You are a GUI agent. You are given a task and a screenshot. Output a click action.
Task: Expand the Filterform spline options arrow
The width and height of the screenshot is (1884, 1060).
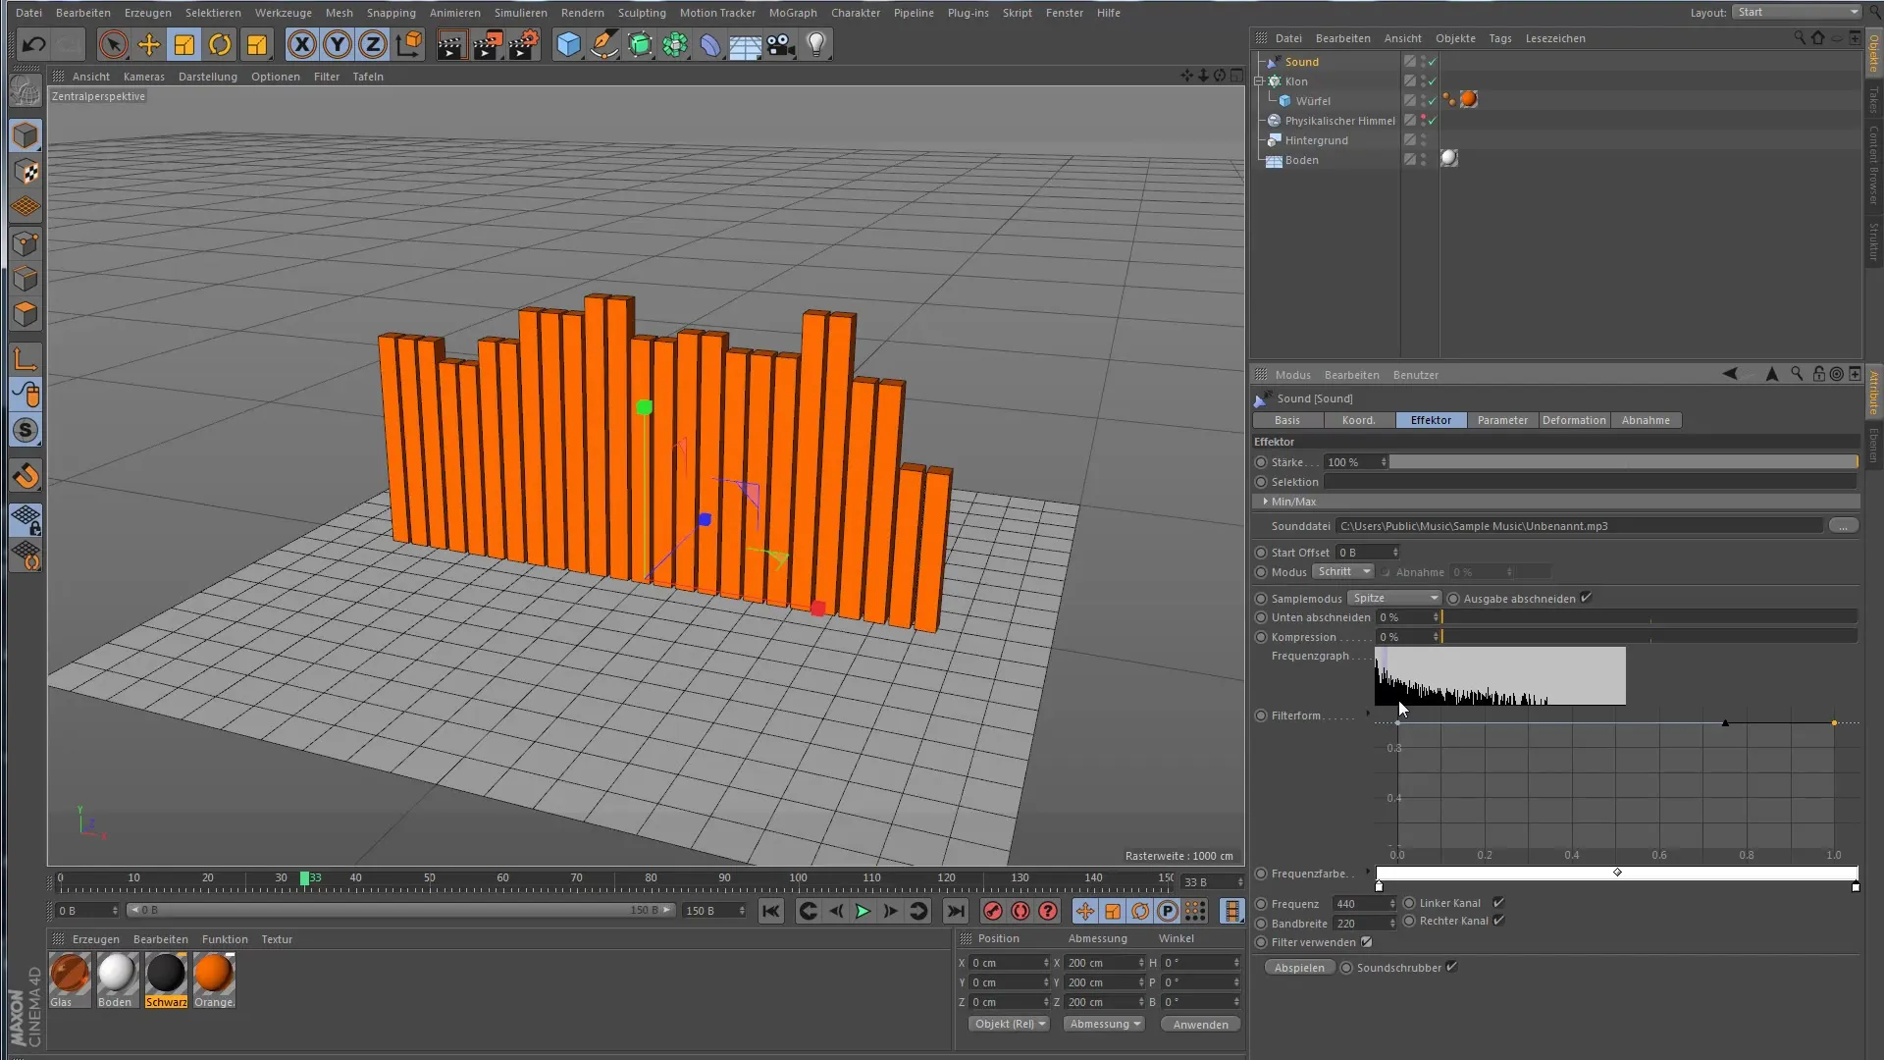[1368, 715]
